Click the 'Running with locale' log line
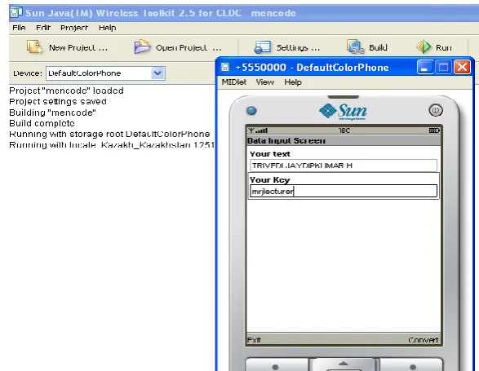This screenshot has width=479, height=371. tap(112, 144)
